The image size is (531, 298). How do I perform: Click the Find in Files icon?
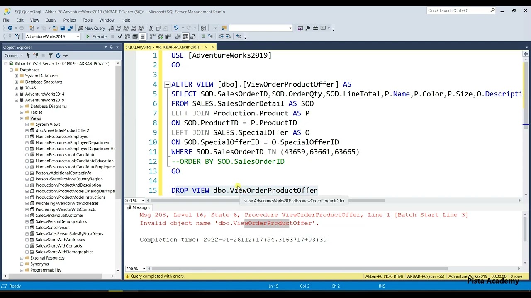pos(224,28)
